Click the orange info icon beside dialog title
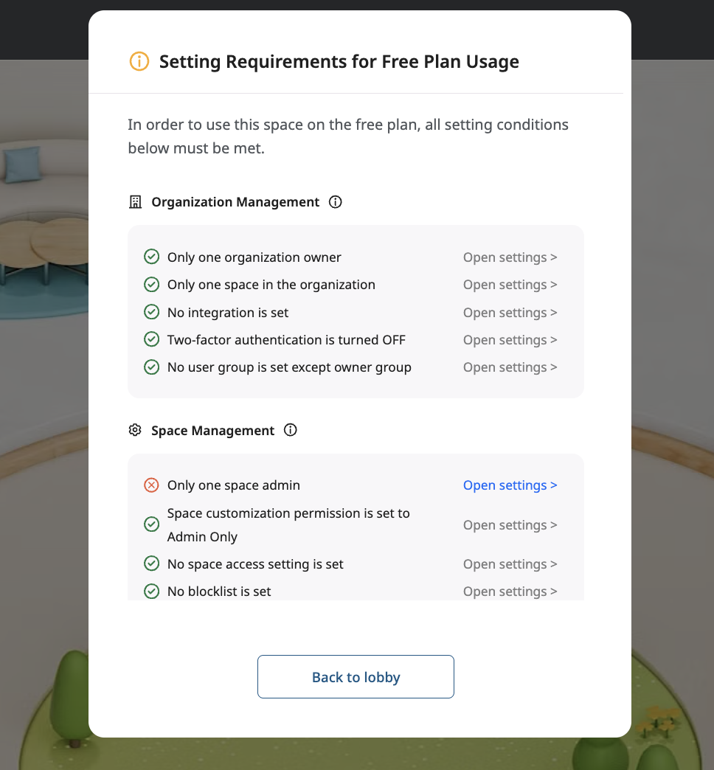Viewport: 714px width, 770px height. click(139, 61)
